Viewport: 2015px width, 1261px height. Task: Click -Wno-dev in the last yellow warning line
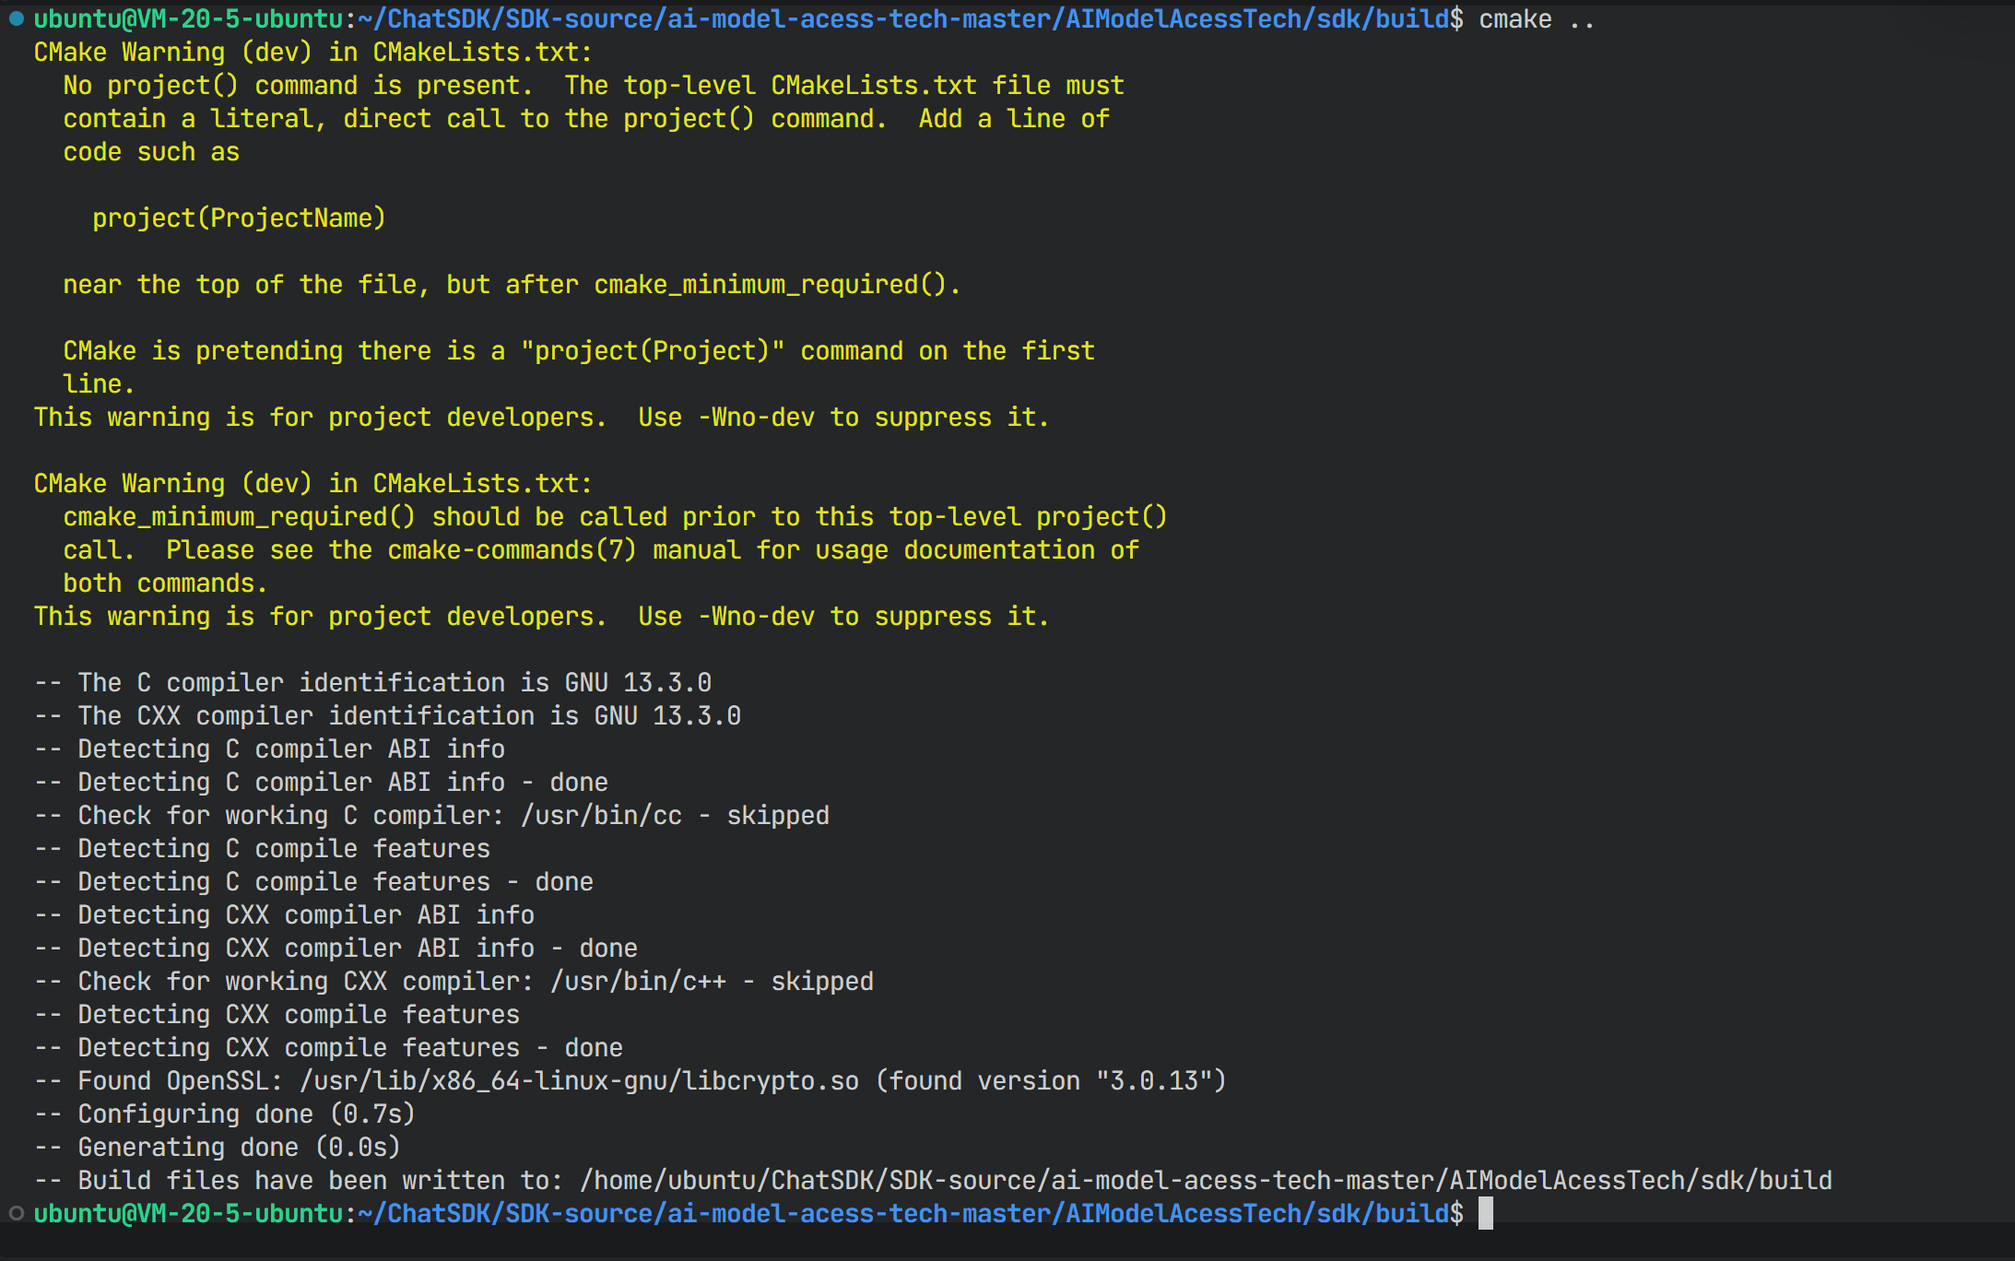point(756,617)
